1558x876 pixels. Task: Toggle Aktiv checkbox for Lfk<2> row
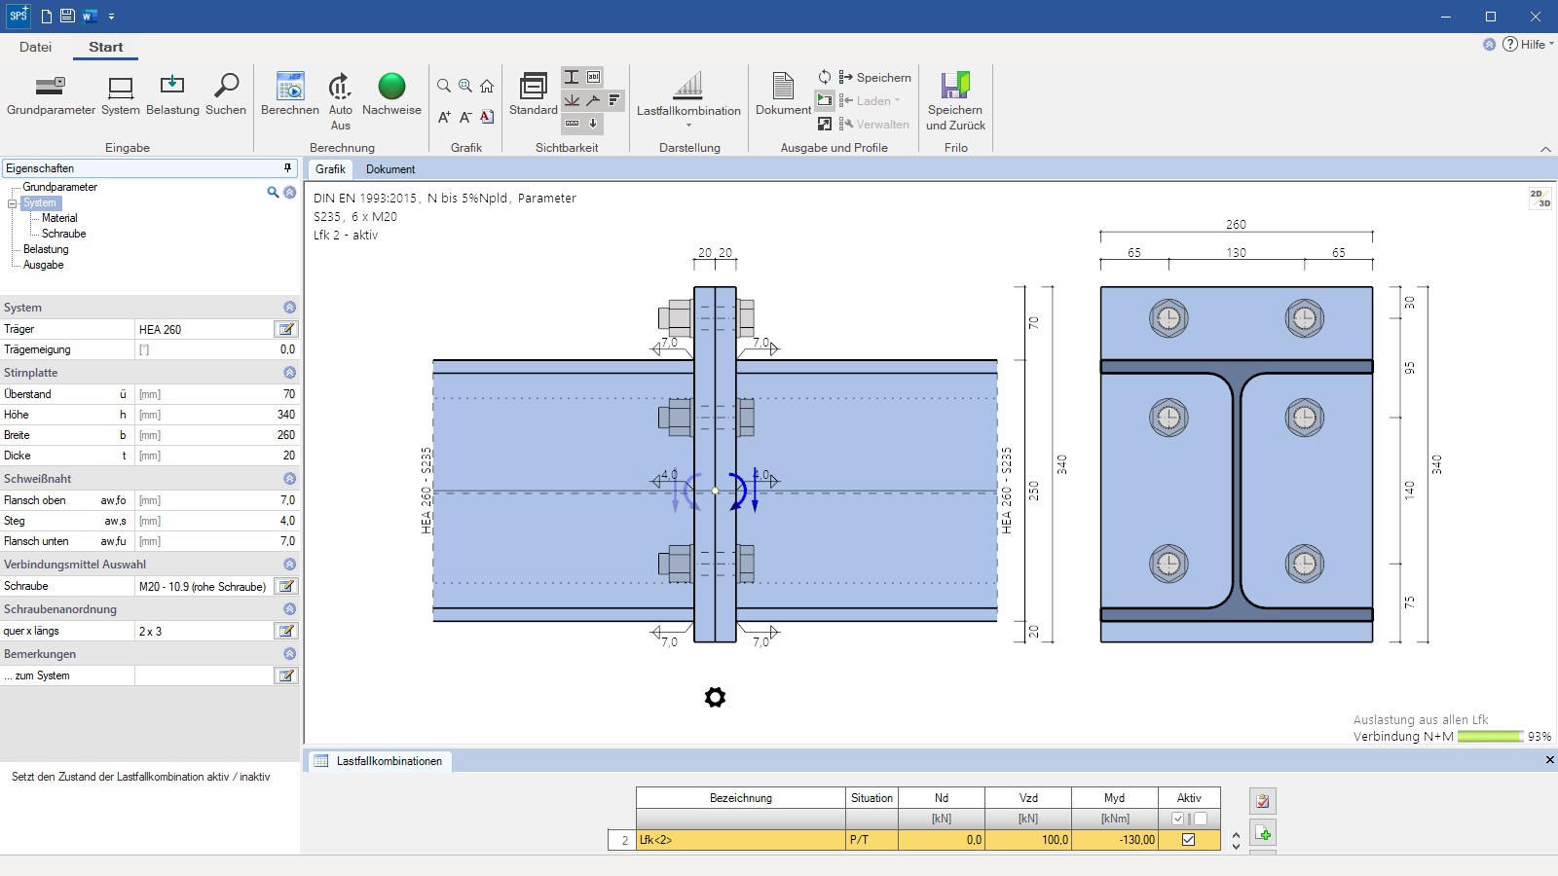1188,840
